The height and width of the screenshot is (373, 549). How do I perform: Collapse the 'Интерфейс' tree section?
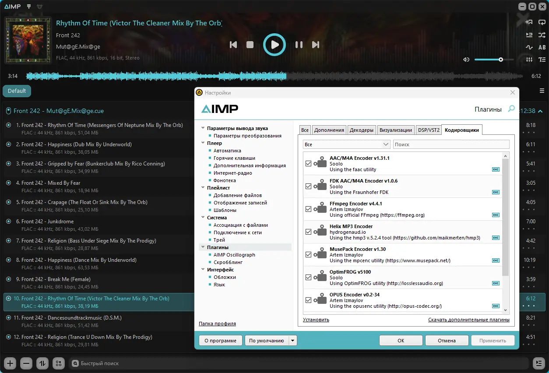coord(203,270)
